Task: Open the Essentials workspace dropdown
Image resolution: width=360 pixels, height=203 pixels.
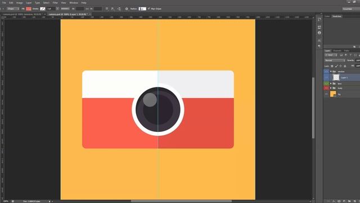Action: [x=350, y=9]
